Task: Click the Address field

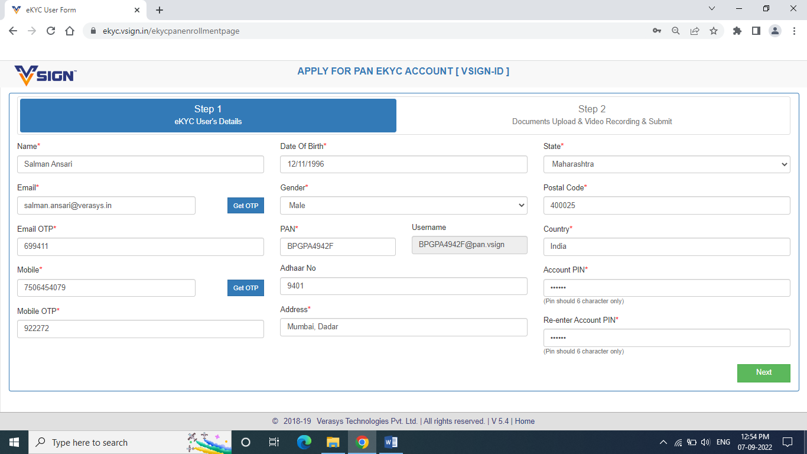Action: click(x=403, y=327)
